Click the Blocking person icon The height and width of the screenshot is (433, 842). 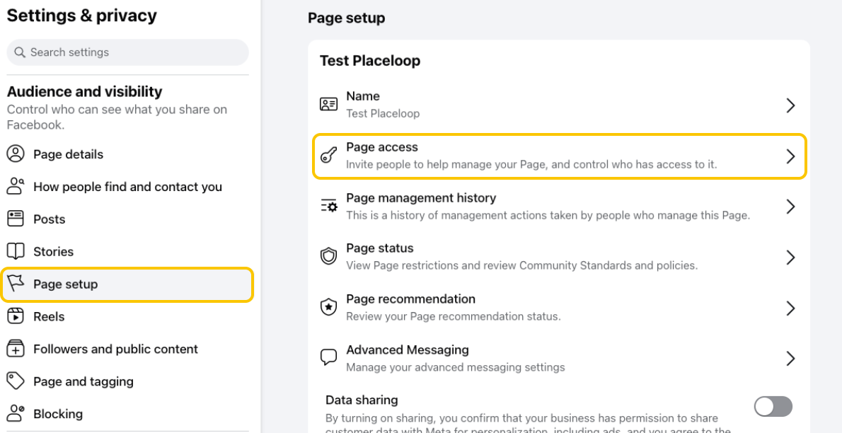coord(16,414)
